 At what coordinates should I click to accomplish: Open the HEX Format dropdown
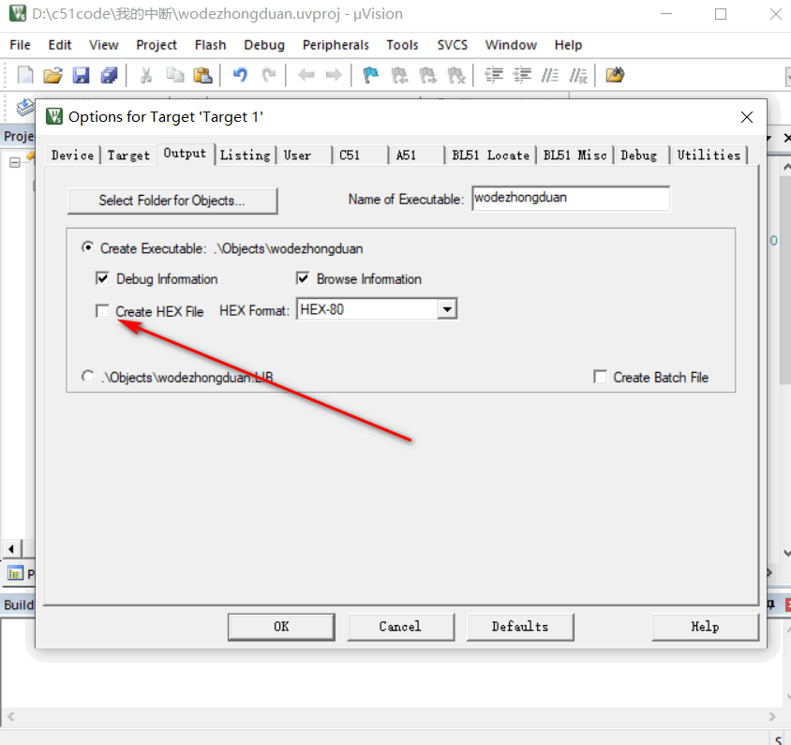tap(447, 309)
